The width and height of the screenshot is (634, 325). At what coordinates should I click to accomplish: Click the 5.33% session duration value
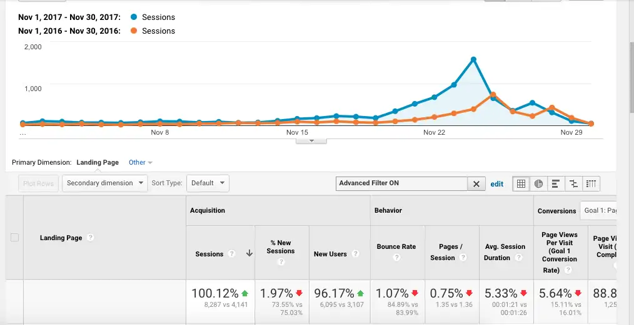(501, 293)
